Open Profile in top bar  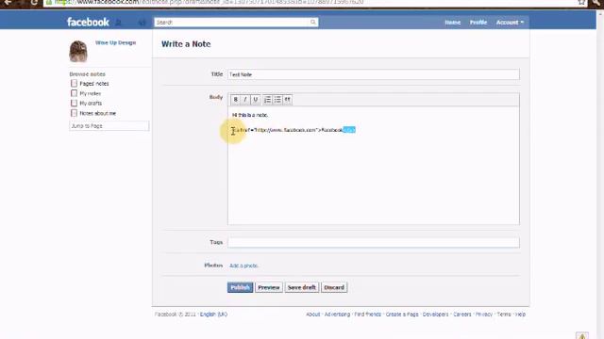click(478, 23)
